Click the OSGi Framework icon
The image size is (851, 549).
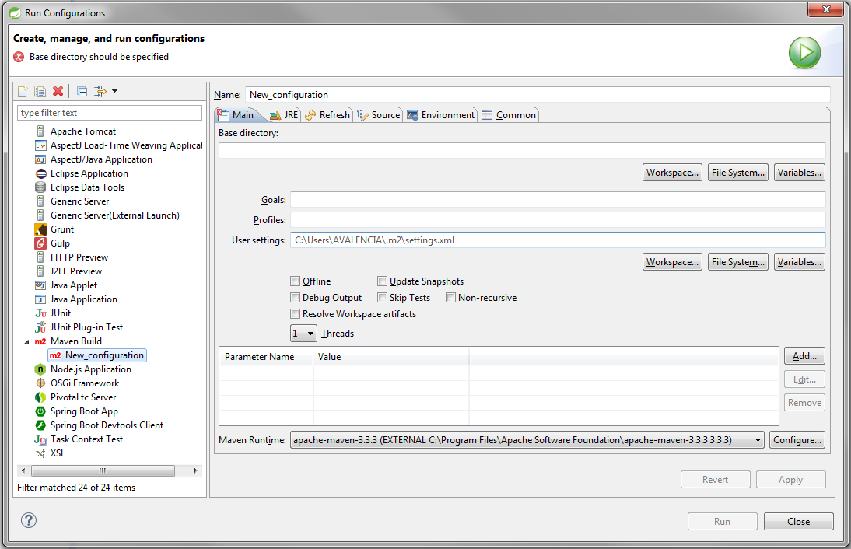coord(40,383)
